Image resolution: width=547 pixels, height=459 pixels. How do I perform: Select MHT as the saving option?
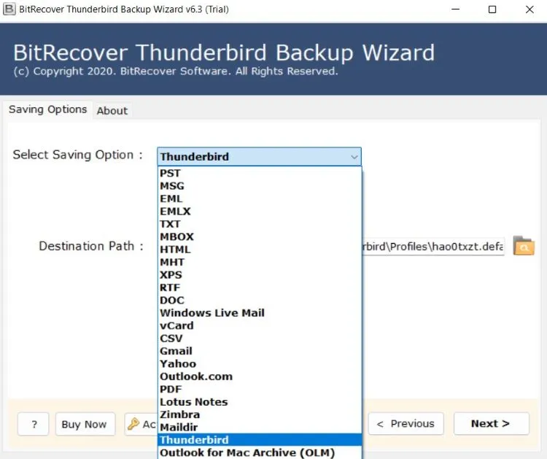point(260,262)
